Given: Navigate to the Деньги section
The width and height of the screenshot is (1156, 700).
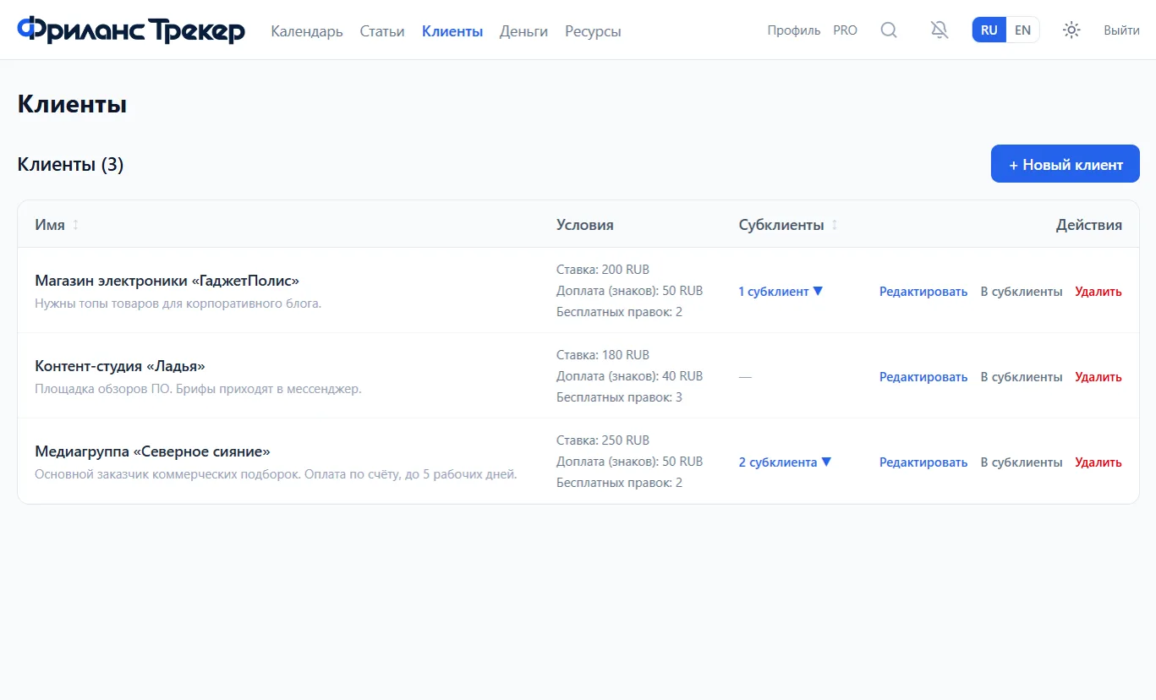Looking at the screenshot, I should pos(523,31).
